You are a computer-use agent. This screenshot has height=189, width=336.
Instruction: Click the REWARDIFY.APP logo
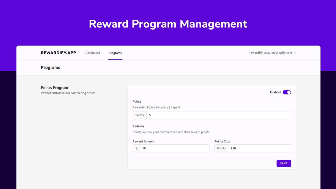[x=58, y=52]
